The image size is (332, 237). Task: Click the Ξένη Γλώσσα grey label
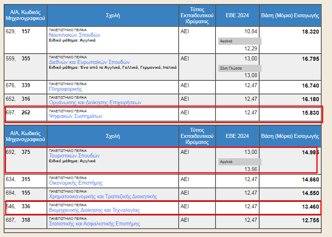(x=239, y=68)
